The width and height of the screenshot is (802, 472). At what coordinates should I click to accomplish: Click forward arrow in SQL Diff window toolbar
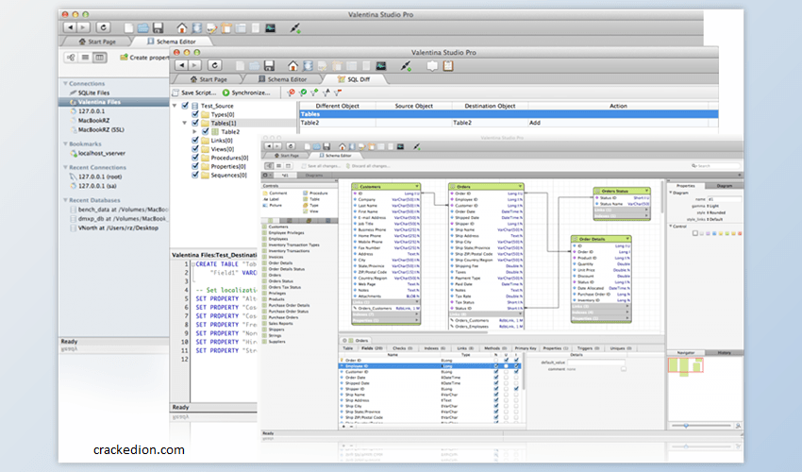194,65
